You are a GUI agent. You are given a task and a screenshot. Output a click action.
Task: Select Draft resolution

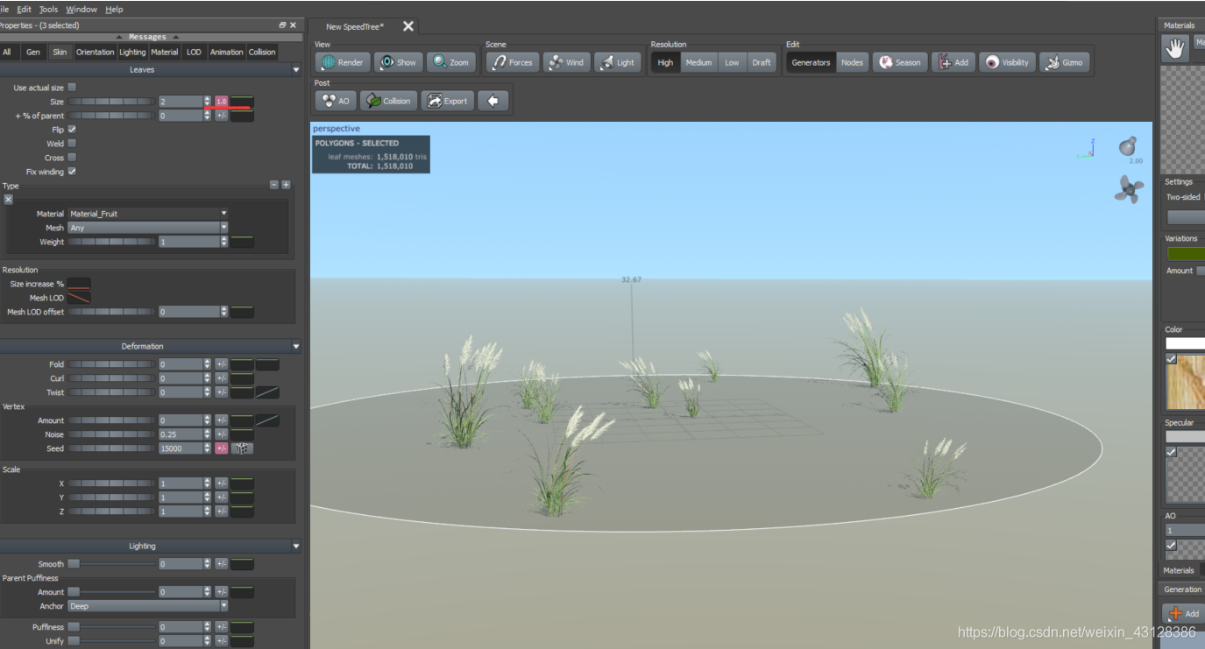coord(762,62)
